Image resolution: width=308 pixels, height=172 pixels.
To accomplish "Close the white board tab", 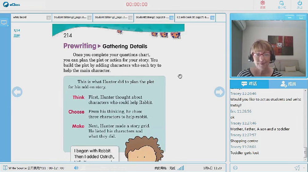I will (49, 18).
